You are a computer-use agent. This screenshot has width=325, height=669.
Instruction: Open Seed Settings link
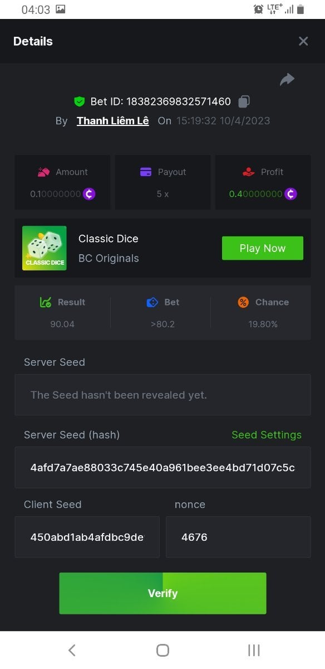click(267, 435)
